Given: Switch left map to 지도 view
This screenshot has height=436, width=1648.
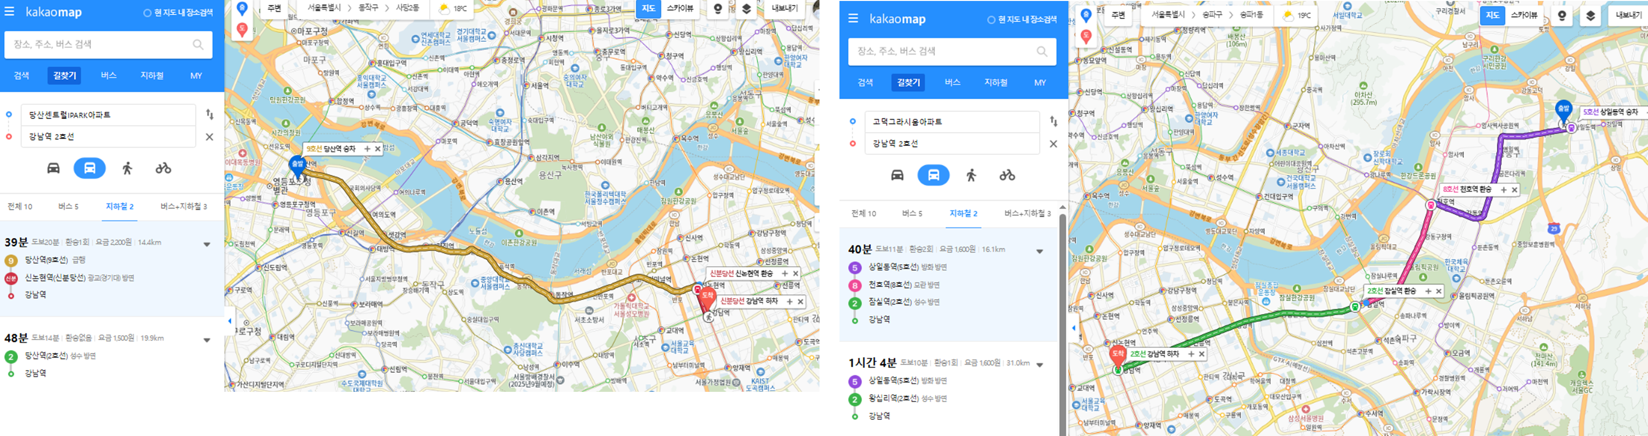Looking at the screenshot, I should (648, 8).
